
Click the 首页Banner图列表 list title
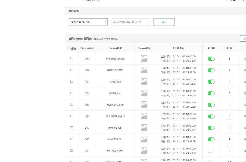[x=80, y=39]
